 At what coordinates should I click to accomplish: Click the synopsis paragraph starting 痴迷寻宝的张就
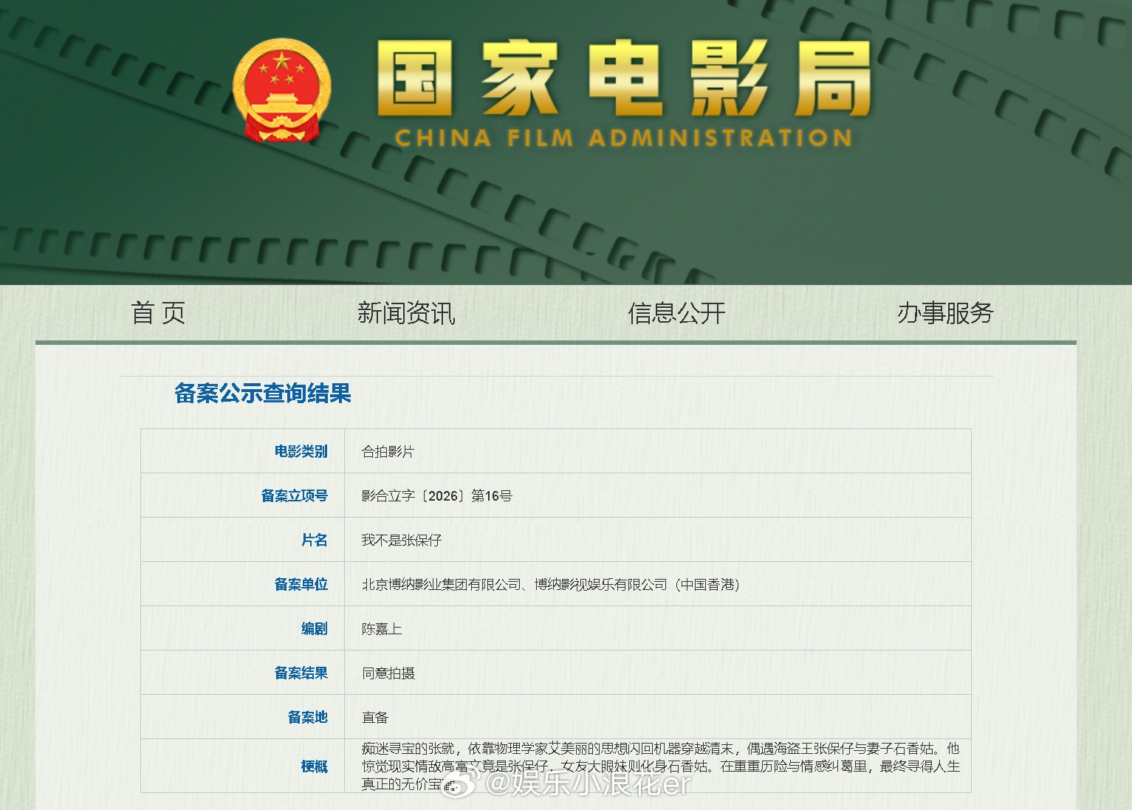tap(660, 766)
